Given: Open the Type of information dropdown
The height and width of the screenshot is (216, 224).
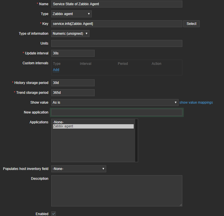Looking at the screenshot, I should tap(70, 34).
